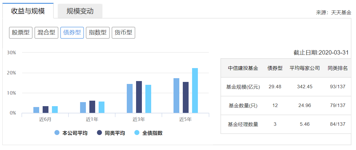Click the 93/137 ranking cell
The image size is (356, 150).
[338, 87]
